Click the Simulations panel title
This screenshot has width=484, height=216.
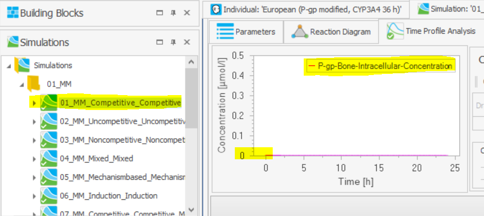pos(45,42)
